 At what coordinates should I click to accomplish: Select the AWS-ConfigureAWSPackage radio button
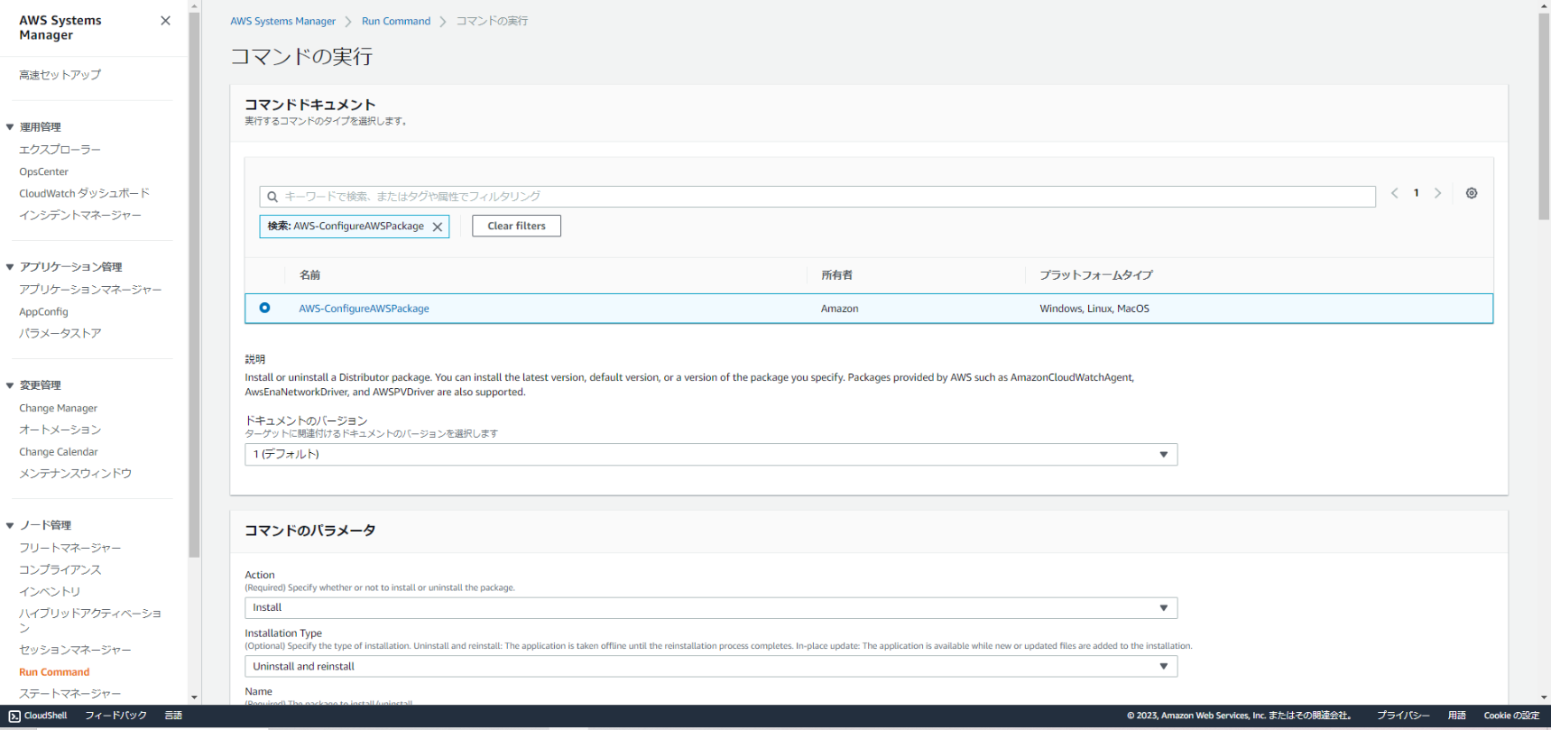coord(264,308)
